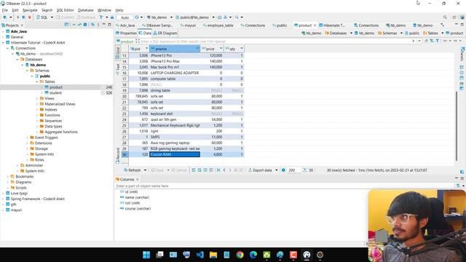Open the File menu
Viewport: 466px width, 262px height.
[5, 10]
